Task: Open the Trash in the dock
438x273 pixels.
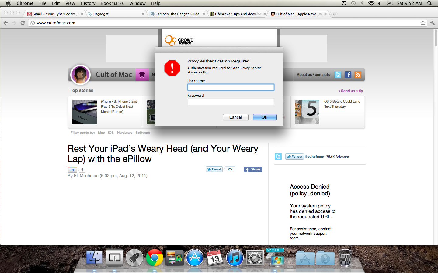Action: click(x=345, y=258)
